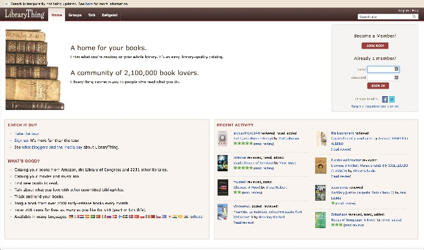Open the English language selector link

(403, 11)
